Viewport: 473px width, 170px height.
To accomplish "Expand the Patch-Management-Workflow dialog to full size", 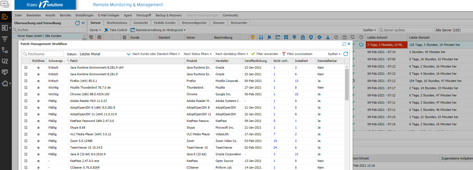I will coord(344,44).
